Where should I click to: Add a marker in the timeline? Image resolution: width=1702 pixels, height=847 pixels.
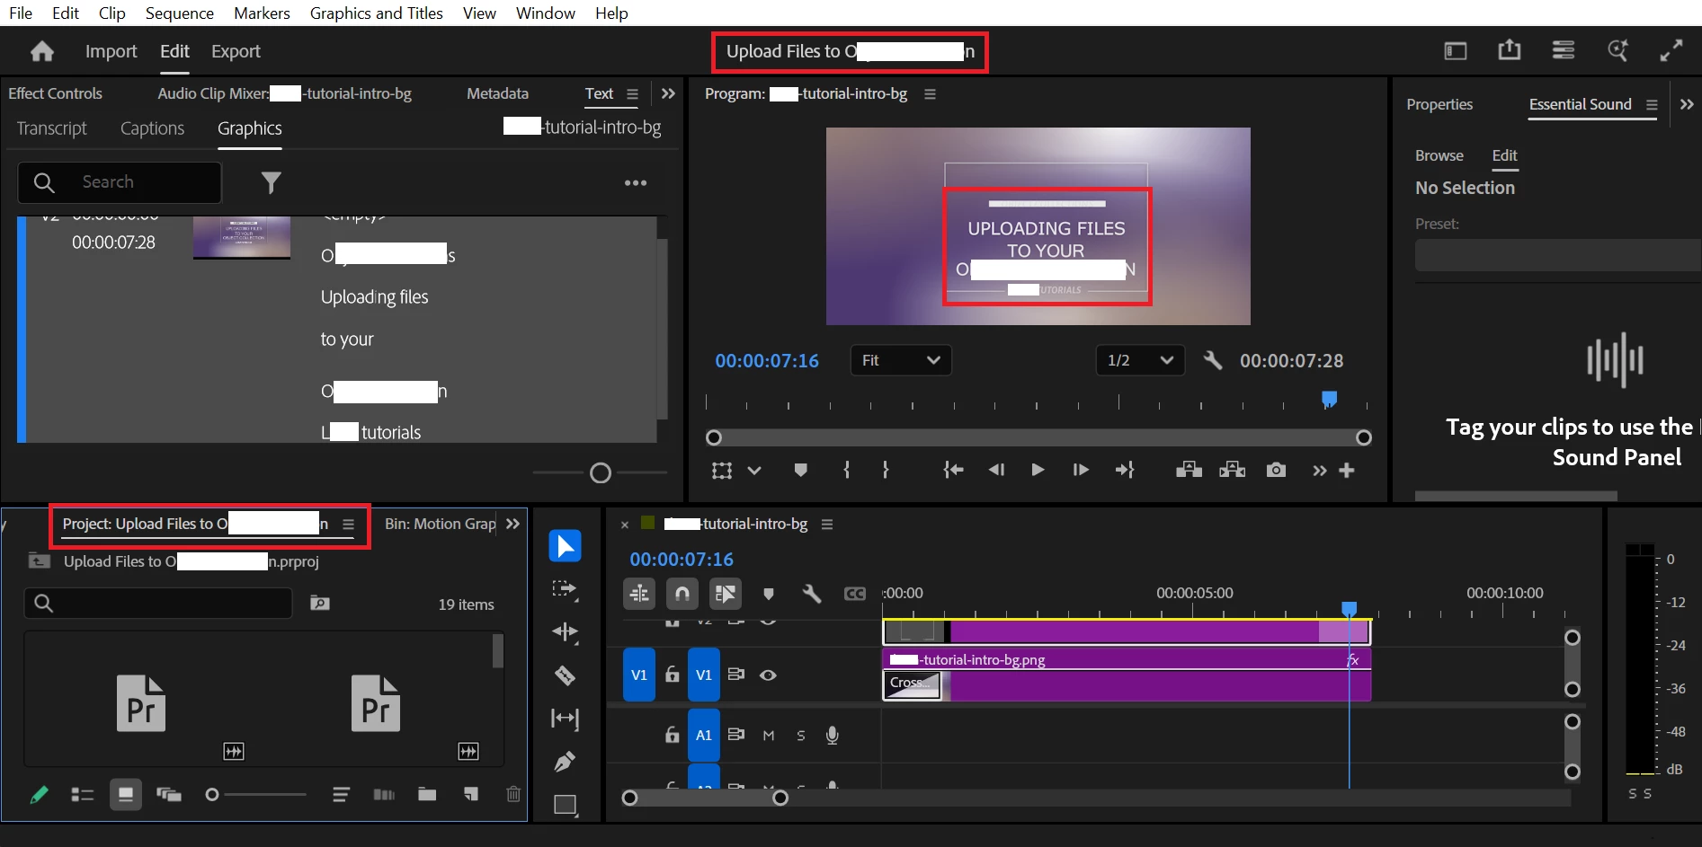(768, 594)
